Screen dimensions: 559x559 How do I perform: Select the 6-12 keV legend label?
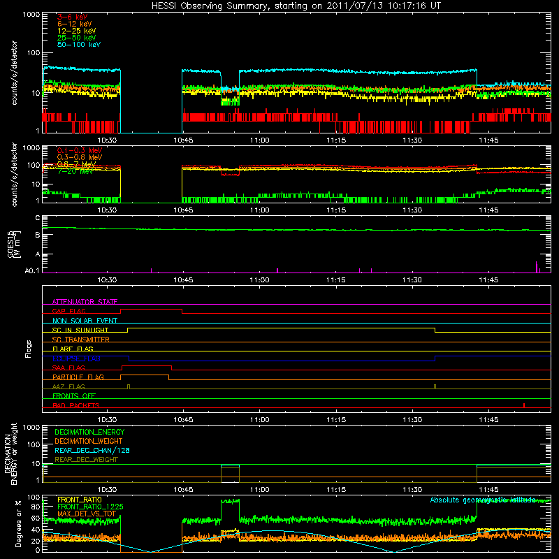tap(75, 24)
